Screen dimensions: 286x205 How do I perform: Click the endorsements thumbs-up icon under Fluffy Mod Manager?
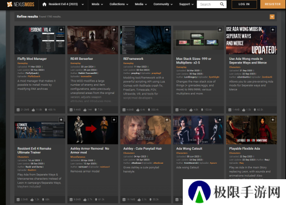click(x=33, y=110)
